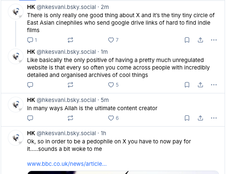Open more options on unregulated website post
Screen dimensions: 228x174
(214, 85)
